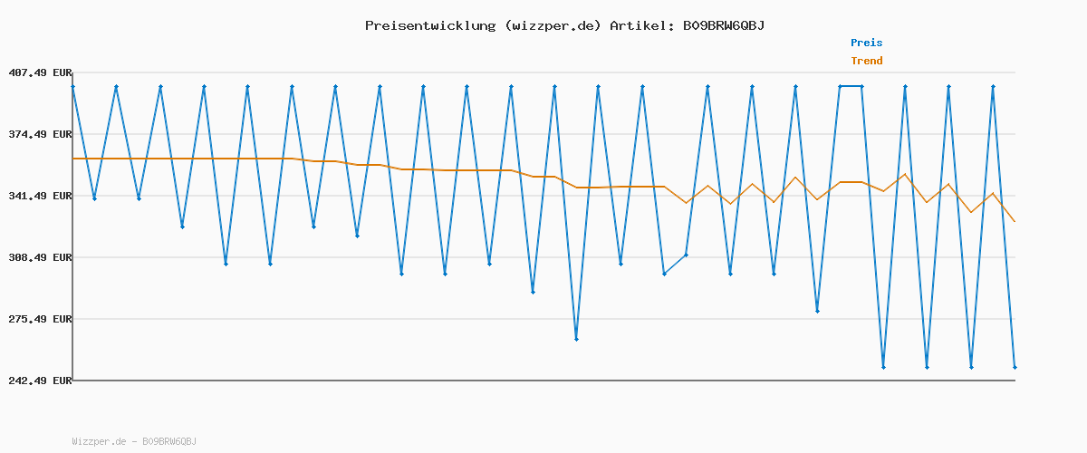The height and width of the screenshot is (453, 1087).
Task: Click the mid-chart price dip just below 275.49 EUR
Action: (x=576, y=339)
